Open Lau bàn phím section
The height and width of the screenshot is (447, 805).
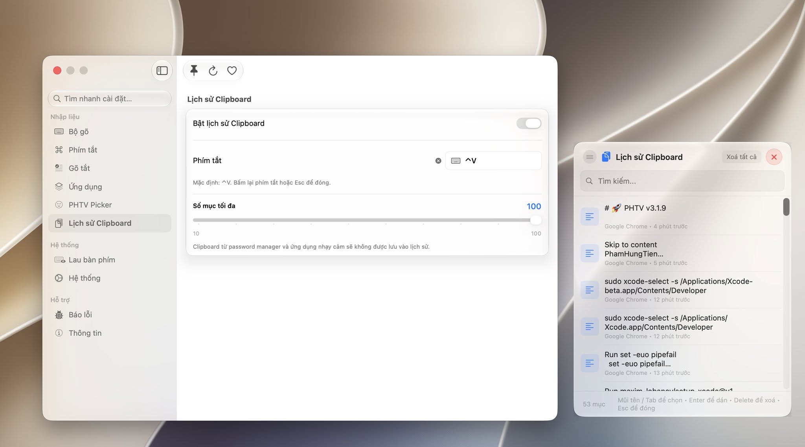point(110,260)
